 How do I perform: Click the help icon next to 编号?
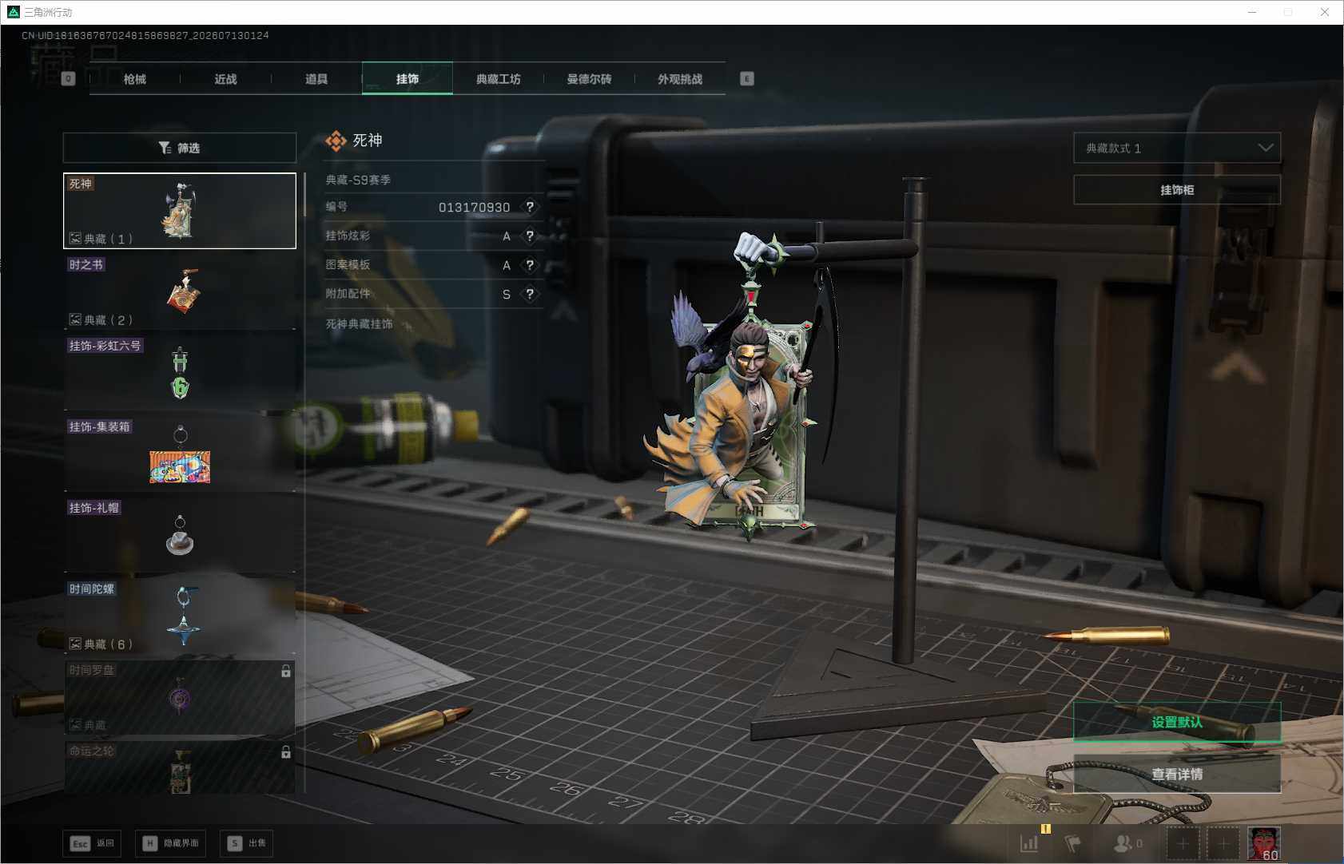pos(530,207)
